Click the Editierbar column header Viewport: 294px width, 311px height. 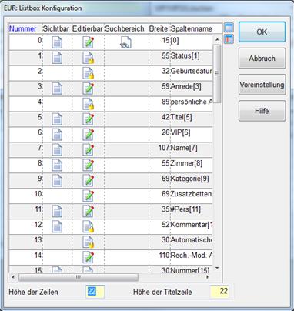coord(88,28)
